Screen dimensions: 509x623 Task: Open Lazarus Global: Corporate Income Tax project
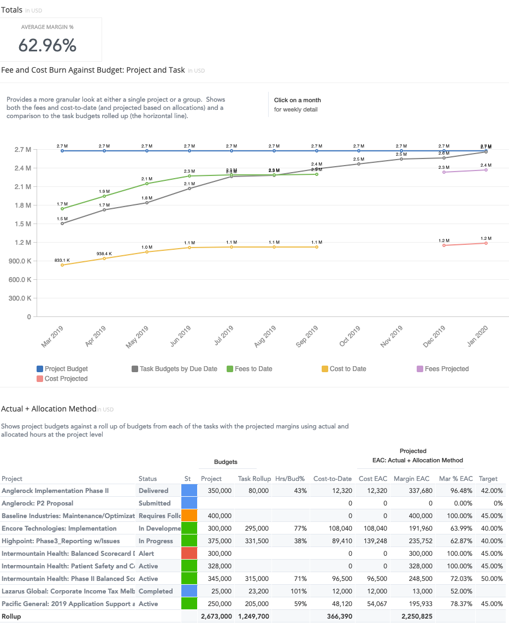point(68,591)
